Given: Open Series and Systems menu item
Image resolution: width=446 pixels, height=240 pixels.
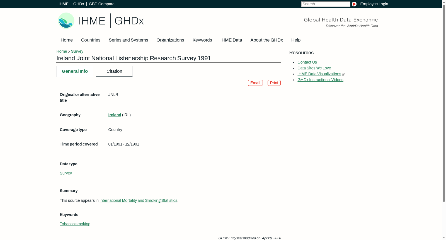Looking at the screenshot, I should point(129,40).
